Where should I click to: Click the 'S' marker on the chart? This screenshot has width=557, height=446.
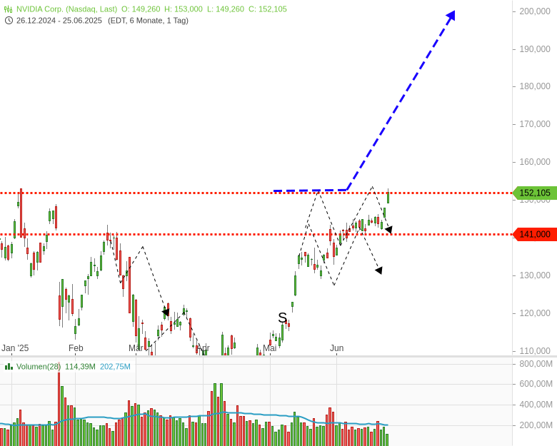[282, 318]
